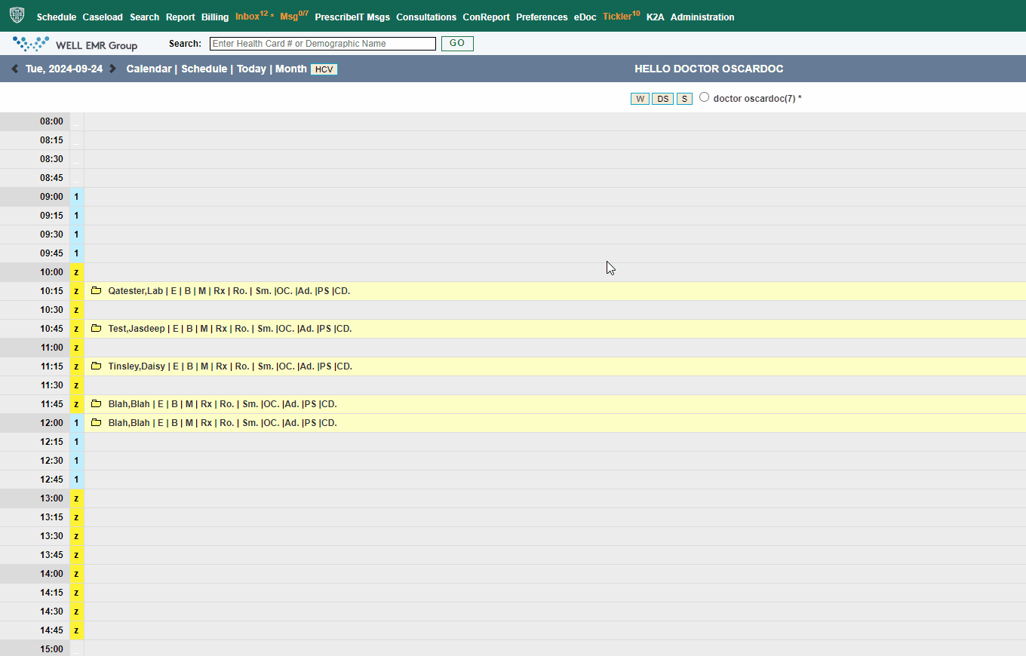Click the yellow z code at 10:00

(76, 272)
